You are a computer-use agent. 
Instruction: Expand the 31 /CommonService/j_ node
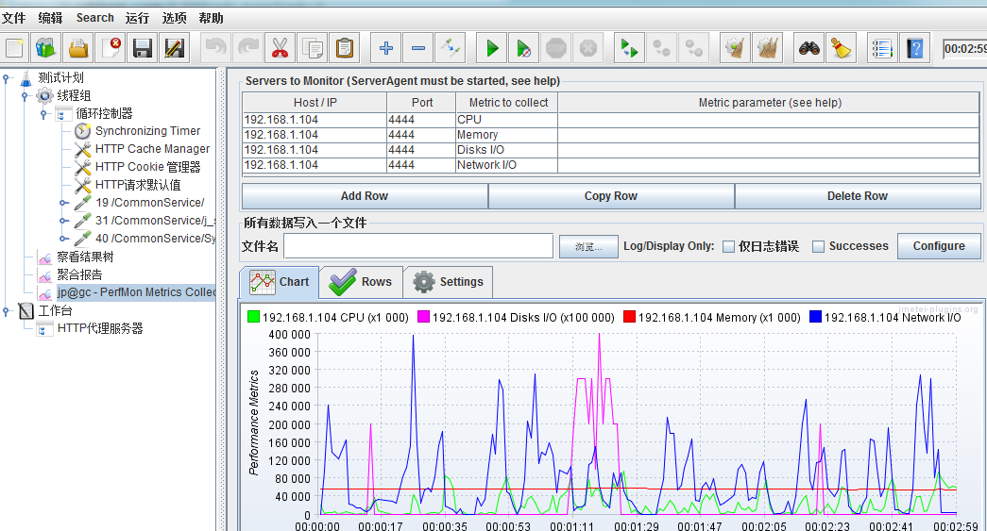pyautogui.click(x=63, y=221)
